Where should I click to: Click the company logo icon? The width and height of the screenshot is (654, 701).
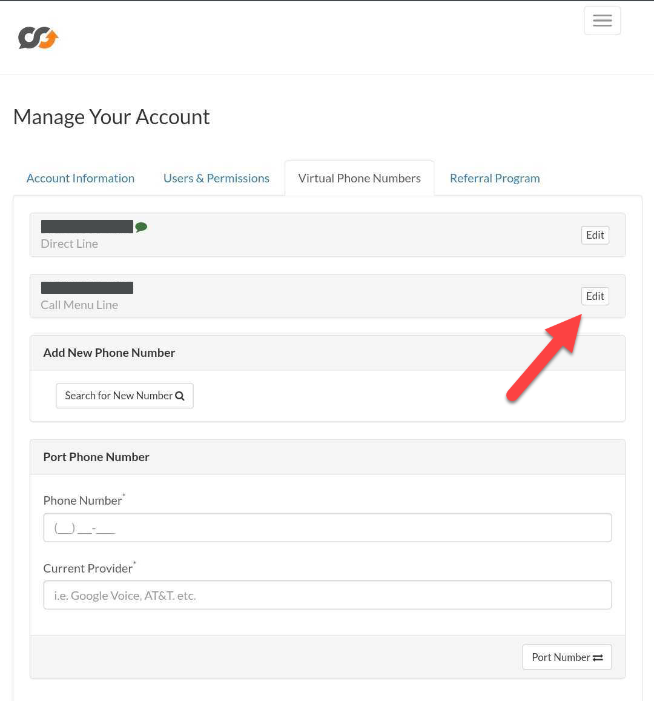pyautogui.click(x=38, y=38)
